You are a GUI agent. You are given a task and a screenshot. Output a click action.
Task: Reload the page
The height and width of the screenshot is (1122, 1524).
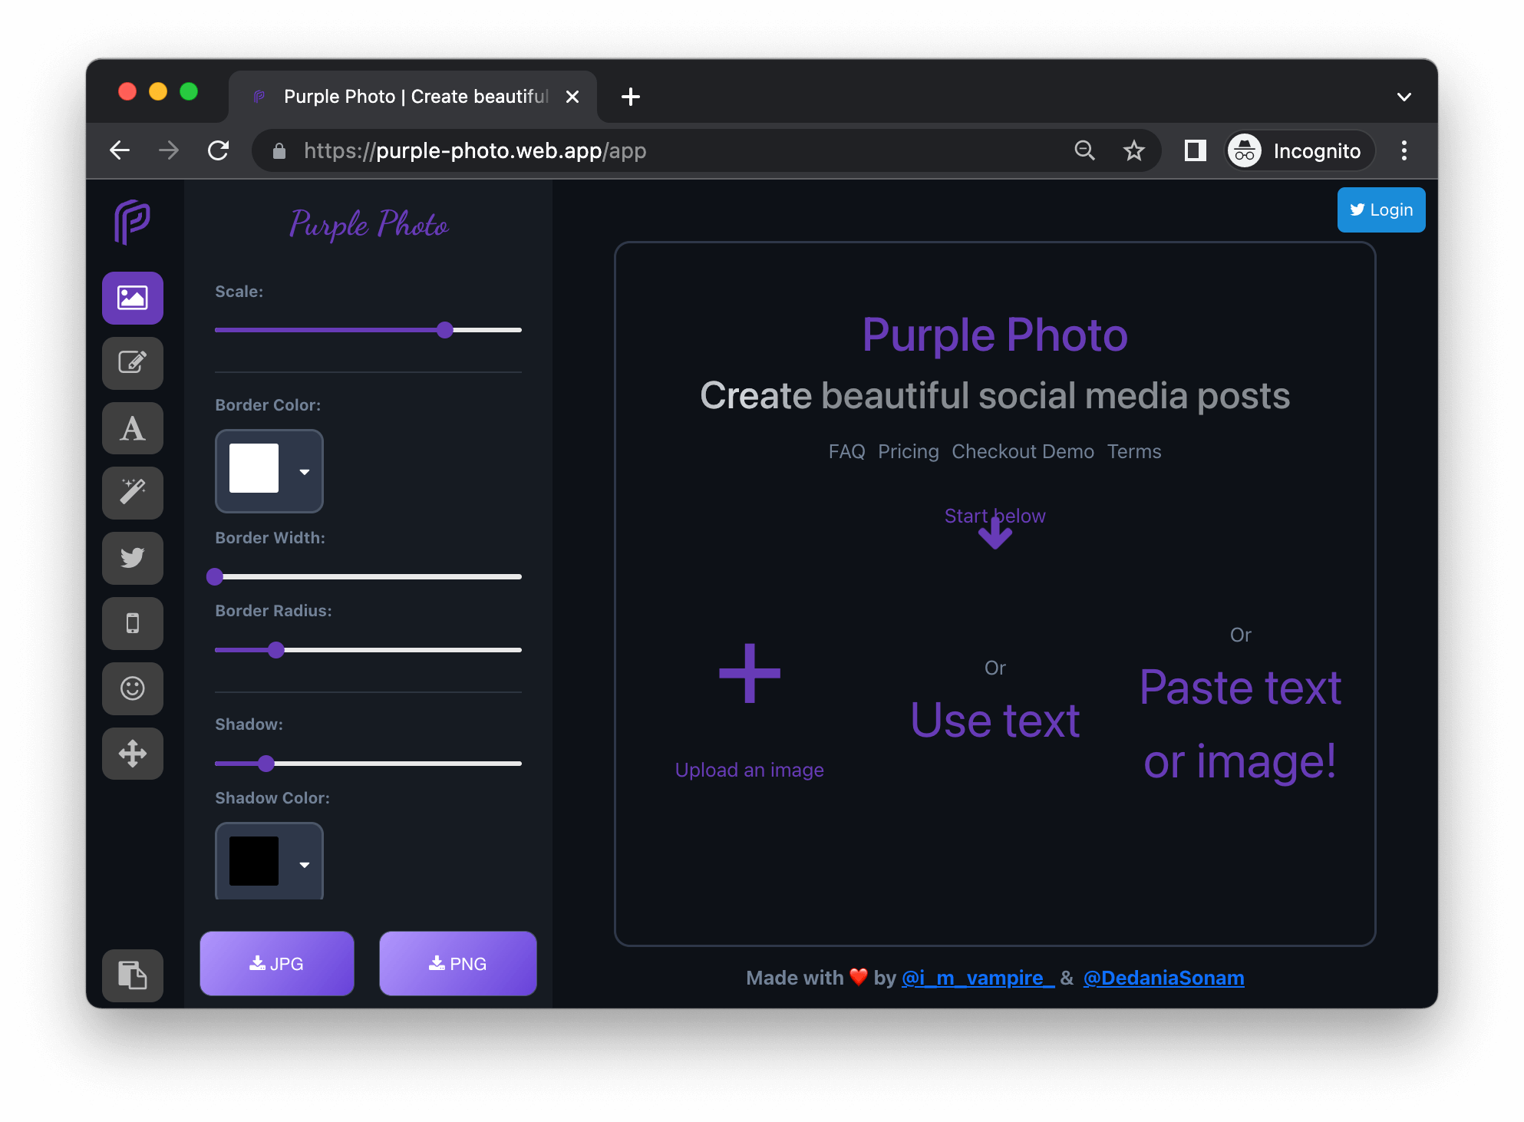[218, 150]
